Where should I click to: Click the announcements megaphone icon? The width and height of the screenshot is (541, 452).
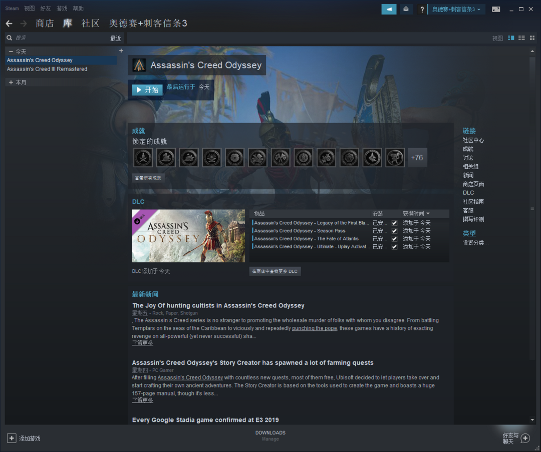389,9
